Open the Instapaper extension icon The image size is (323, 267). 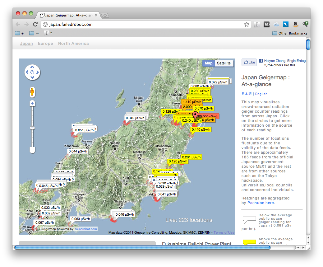(x=257, y=24)
